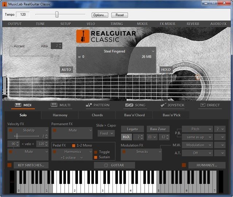This screenshot has height=197, width=233.
Task: Switch to the Chords tab
Action: click(97, 115)
